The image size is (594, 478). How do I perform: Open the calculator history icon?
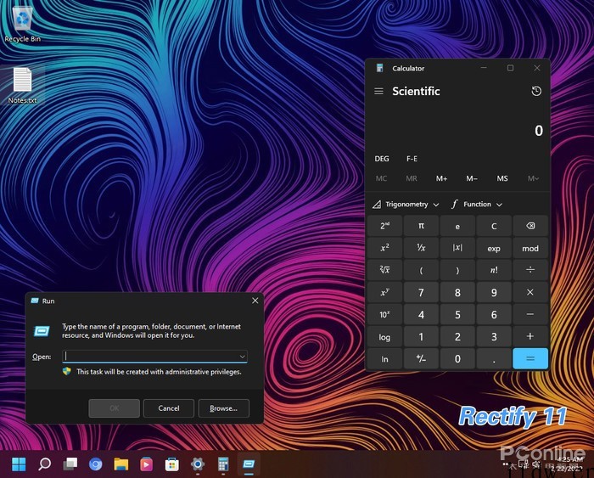(536, 91)
